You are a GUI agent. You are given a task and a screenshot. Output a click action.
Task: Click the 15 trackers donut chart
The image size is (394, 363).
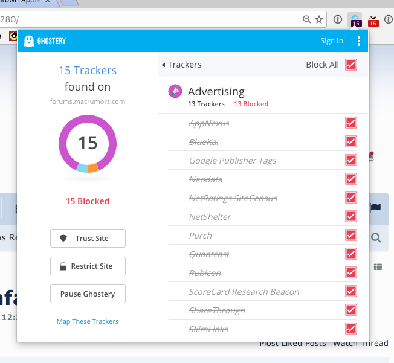click(88, 144)
